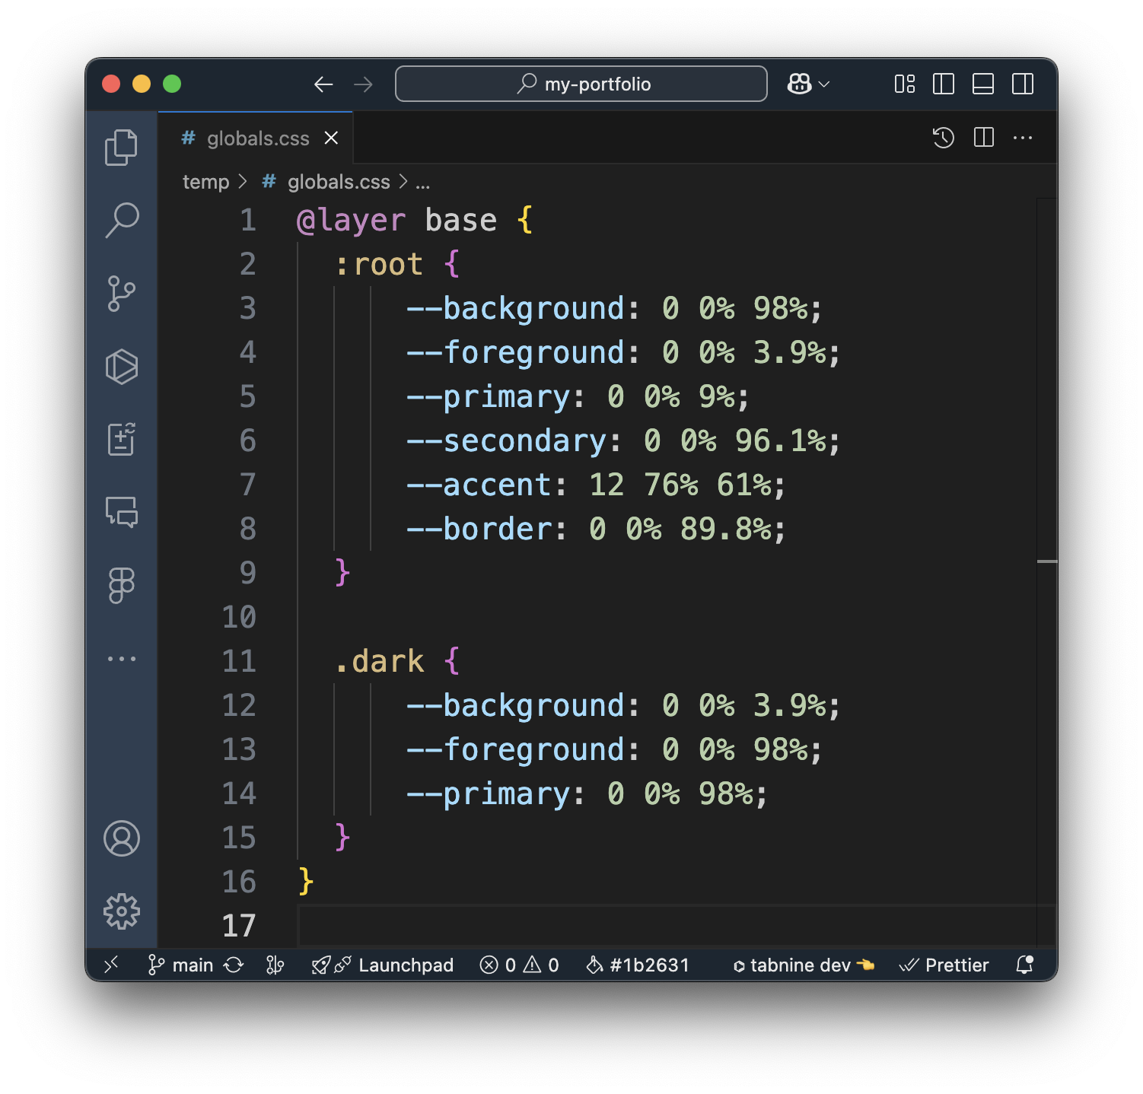Go back with the left arrow
Viewport: 1143px width, 1094px height.
point(323,84)
